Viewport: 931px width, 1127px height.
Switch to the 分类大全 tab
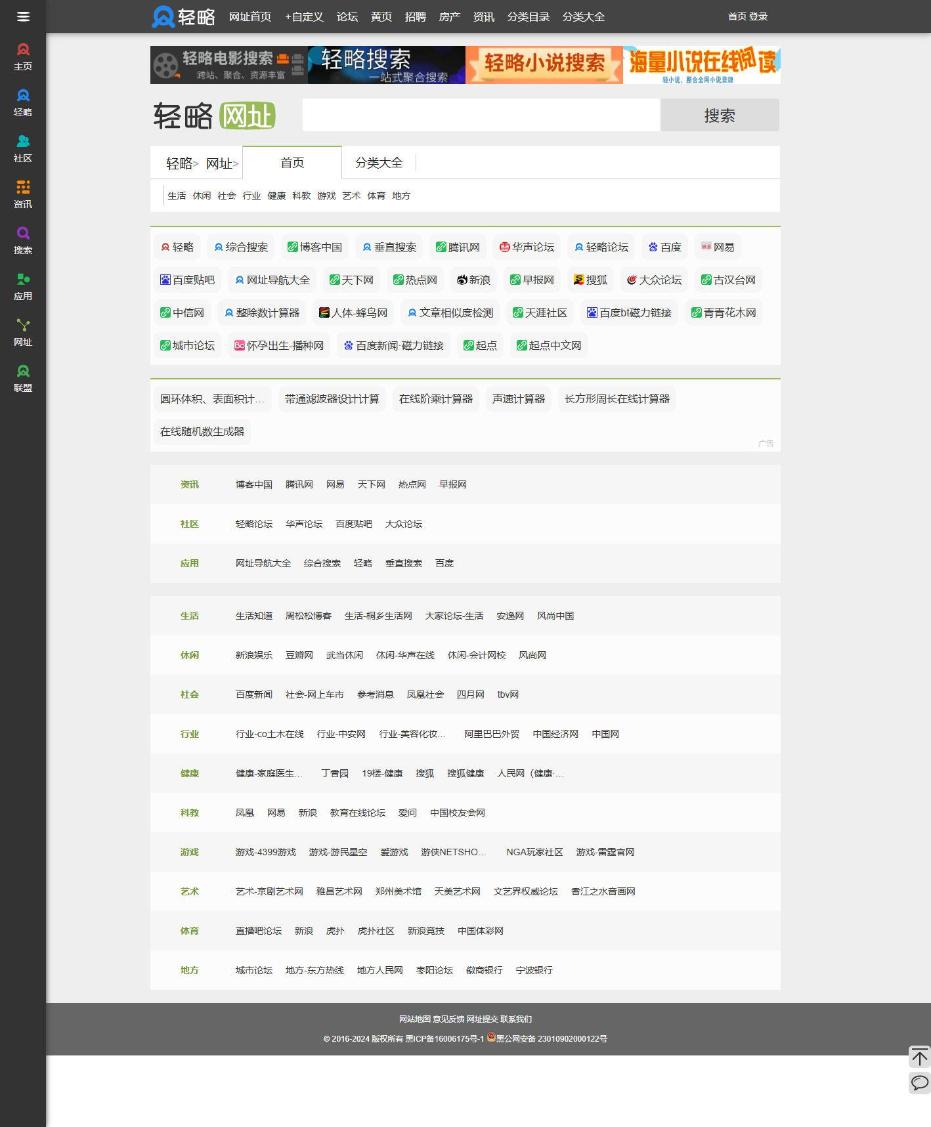tap(379, 163)
